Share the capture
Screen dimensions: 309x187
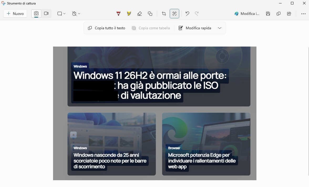click(x=289, y=14)
